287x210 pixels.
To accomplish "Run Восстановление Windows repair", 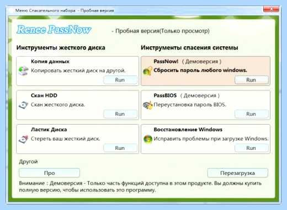I will tap(251, 148).
